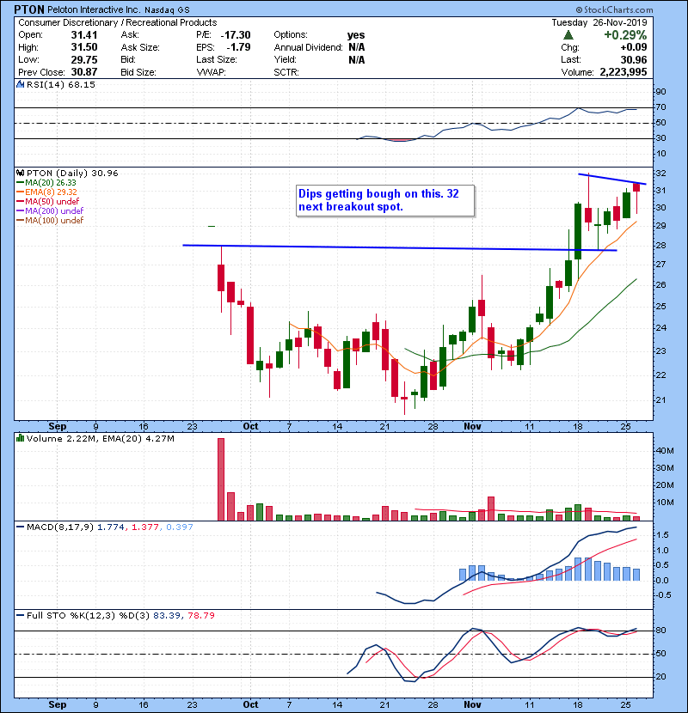
Task: Click the P/E value -17.30
Action: click(236, 35)
